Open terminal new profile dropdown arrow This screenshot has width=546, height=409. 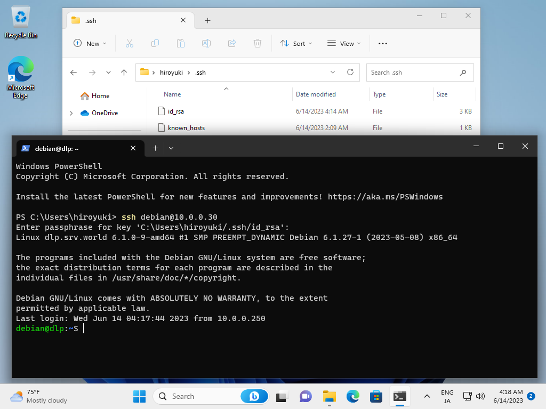tap(171, 148)
